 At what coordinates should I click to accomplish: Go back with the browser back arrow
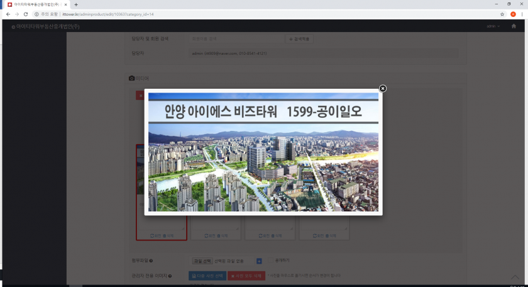click(x=8, y=14)
